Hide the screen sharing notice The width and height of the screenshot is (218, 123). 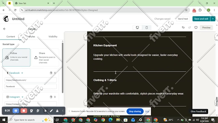click(x=147, y=111)
